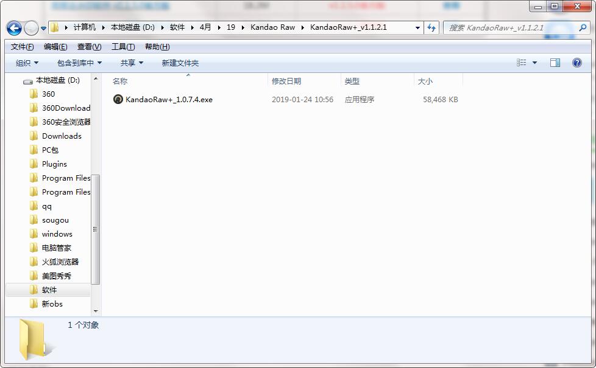Viewport: 596px width, 368px height.
Task: Click the change view icon
Action: coord(522,63)
